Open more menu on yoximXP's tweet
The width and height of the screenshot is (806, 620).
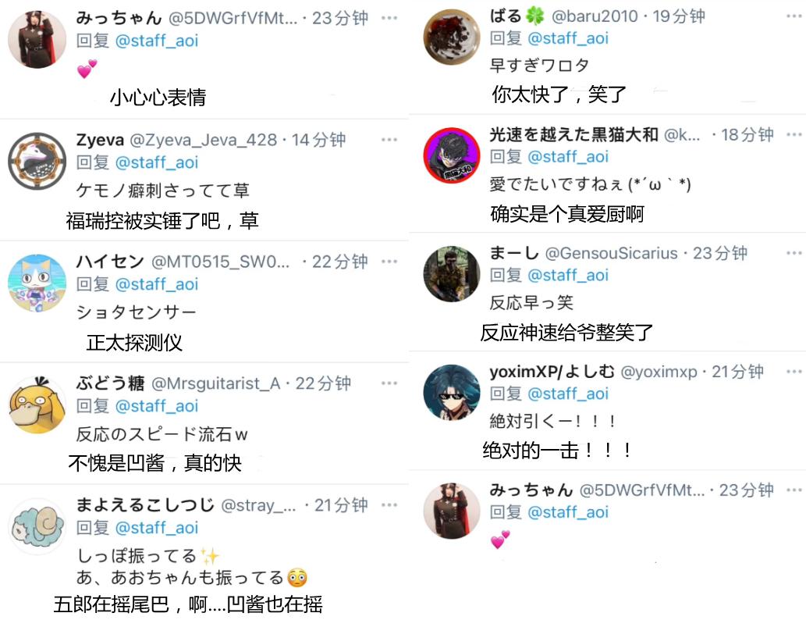point(794,371)
